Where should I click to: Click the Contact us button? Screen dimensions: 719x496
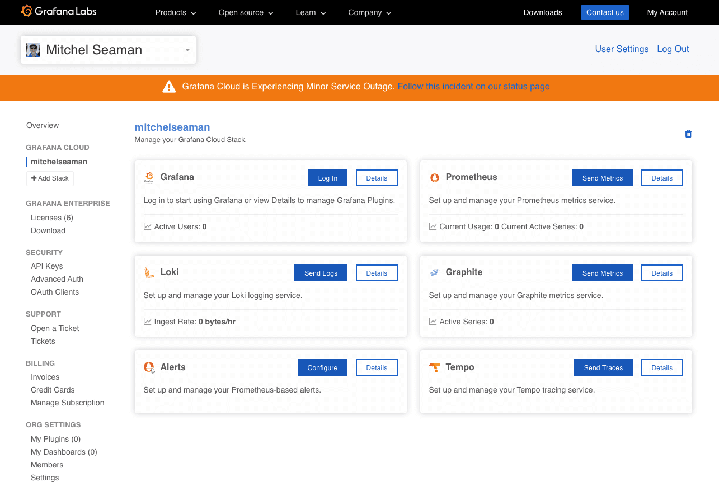tap(605, 12)
